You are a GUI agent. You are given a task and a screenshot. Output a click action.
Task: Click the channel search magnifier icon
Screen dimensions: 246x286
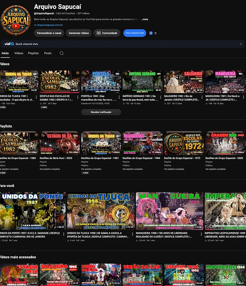62,53
